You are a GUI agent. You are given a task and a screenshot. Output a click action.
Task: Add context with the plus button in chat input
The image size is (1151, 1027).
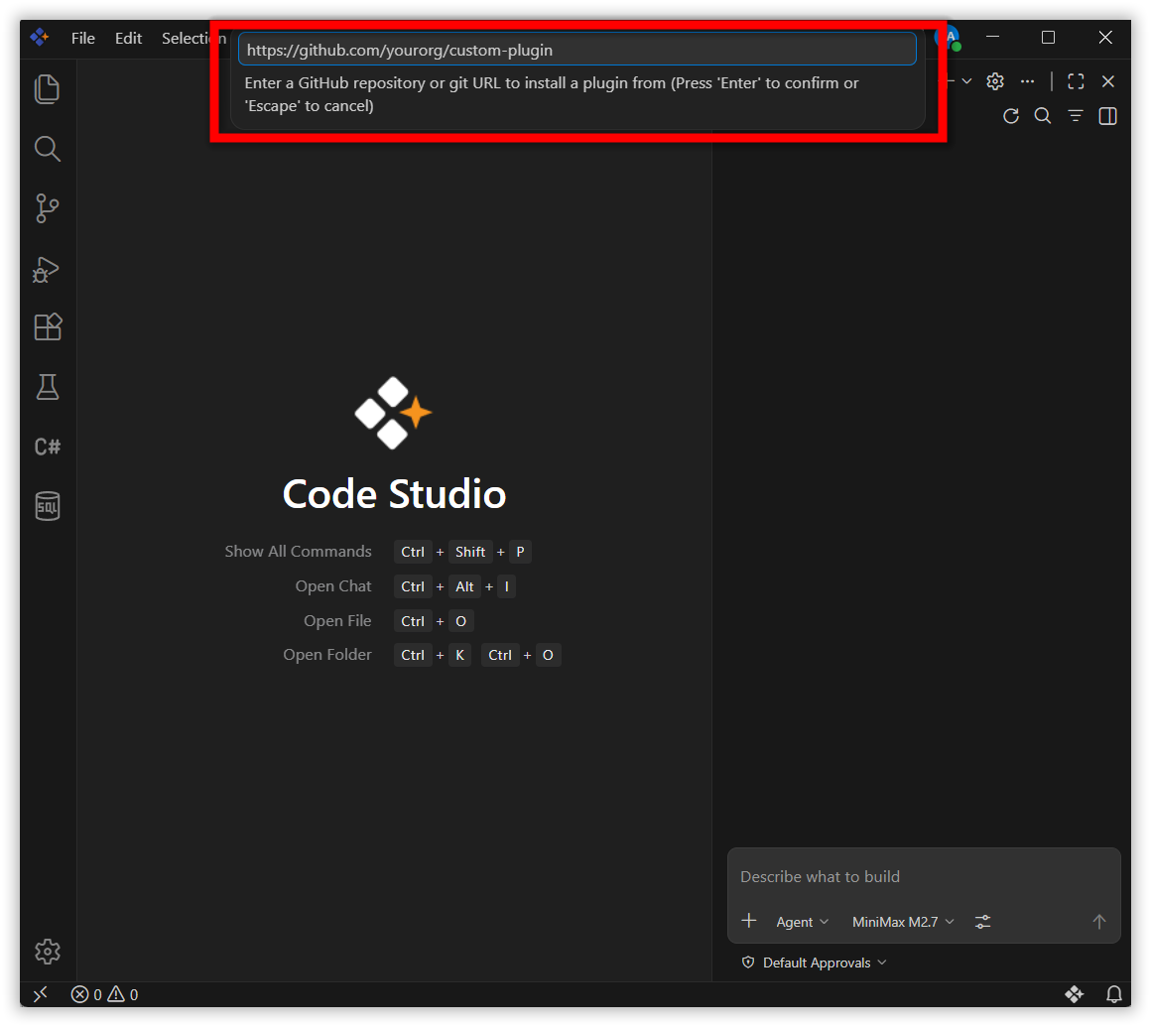tap(749, 921)
